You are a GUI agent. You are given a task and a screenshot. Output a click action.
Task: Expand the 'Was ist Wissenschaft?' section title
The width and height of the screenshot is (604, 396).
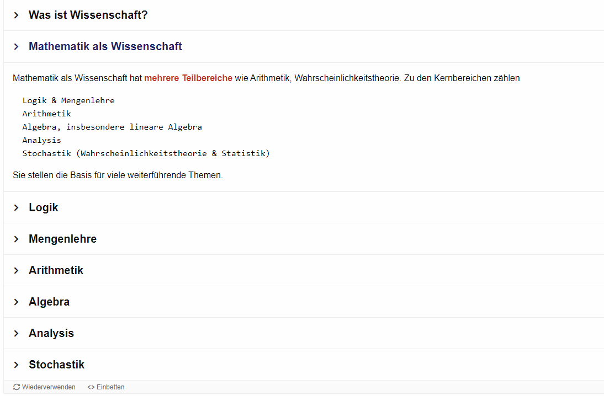pyautogui.click(x=88, y=15)
